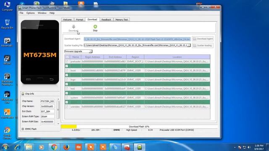Open the Windows Start menu

click(x=5, y=147)
